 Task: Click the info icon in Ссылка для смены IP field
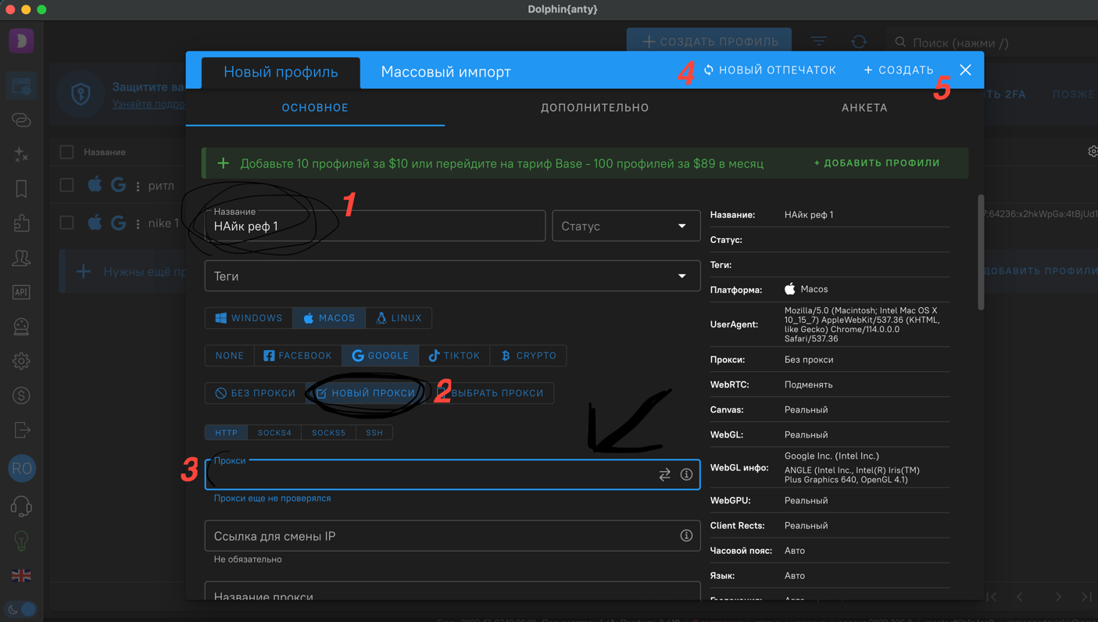point(686,535)
